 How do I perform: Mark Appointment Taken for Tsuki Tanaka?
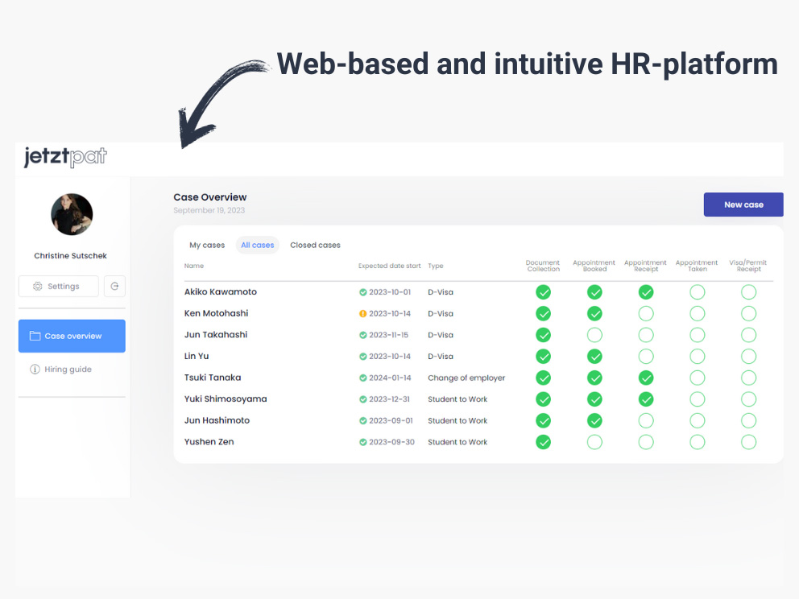tap(697, 378)
